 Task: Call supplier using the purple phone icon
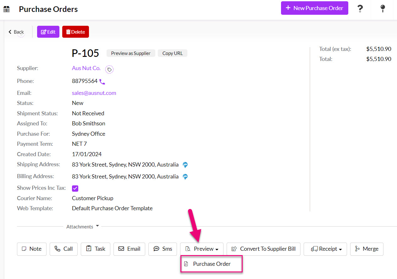102,82
